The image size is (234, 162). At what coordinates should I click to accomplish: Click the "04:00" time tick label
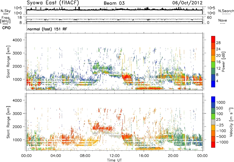56,156
